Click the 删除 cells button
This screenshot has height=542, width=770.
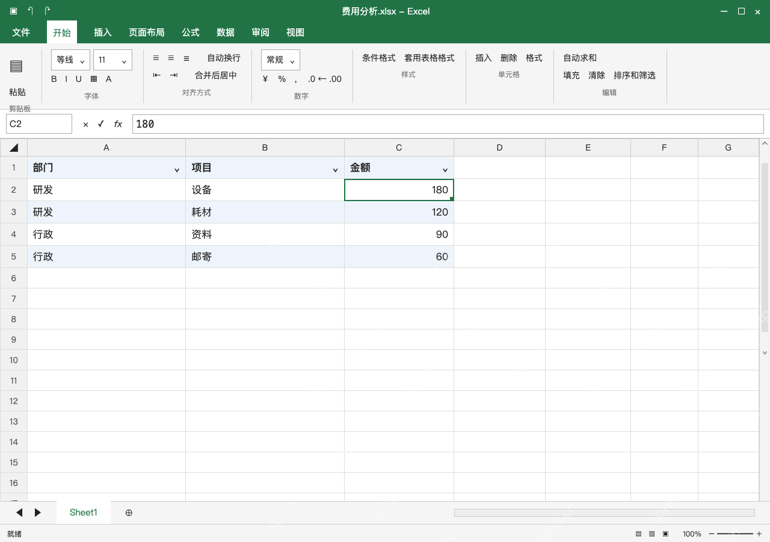509,58
